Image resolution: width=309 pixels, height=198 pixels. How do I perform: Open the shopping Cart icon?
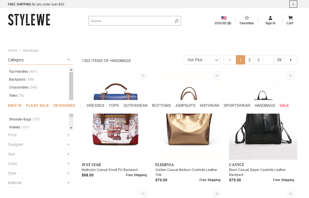[290, 18]
